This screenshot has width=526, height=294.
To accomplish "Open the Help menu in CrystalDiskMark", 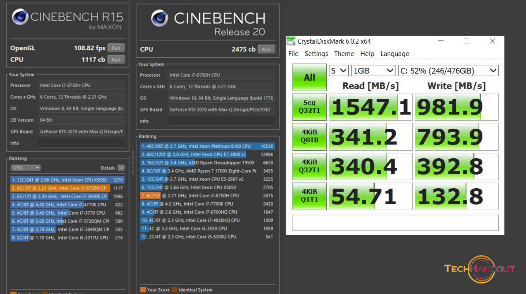I will coord(367,54).
